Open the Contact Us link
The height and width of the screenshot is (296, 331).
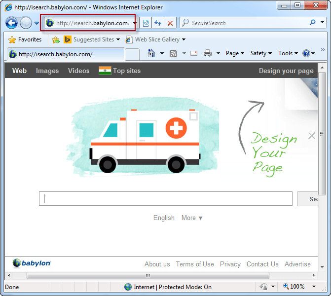262,264
